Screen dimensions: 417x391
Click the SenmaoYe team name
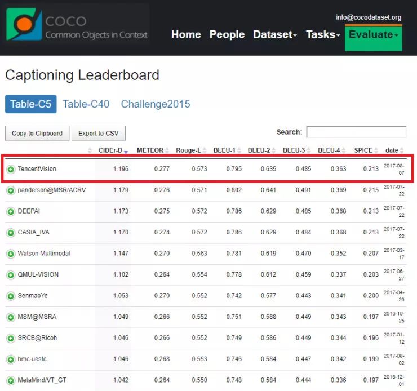point(33,296)
